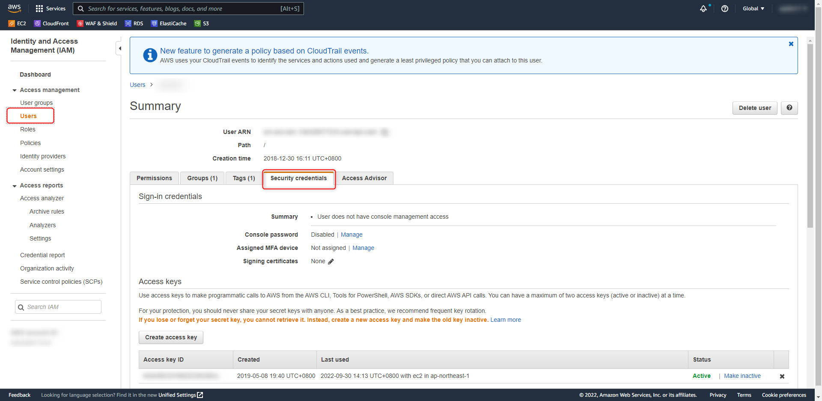This screenshot has width=822, height=401.
Task: Open Dashboard in the sidebar
Action: tap(35, 74)
